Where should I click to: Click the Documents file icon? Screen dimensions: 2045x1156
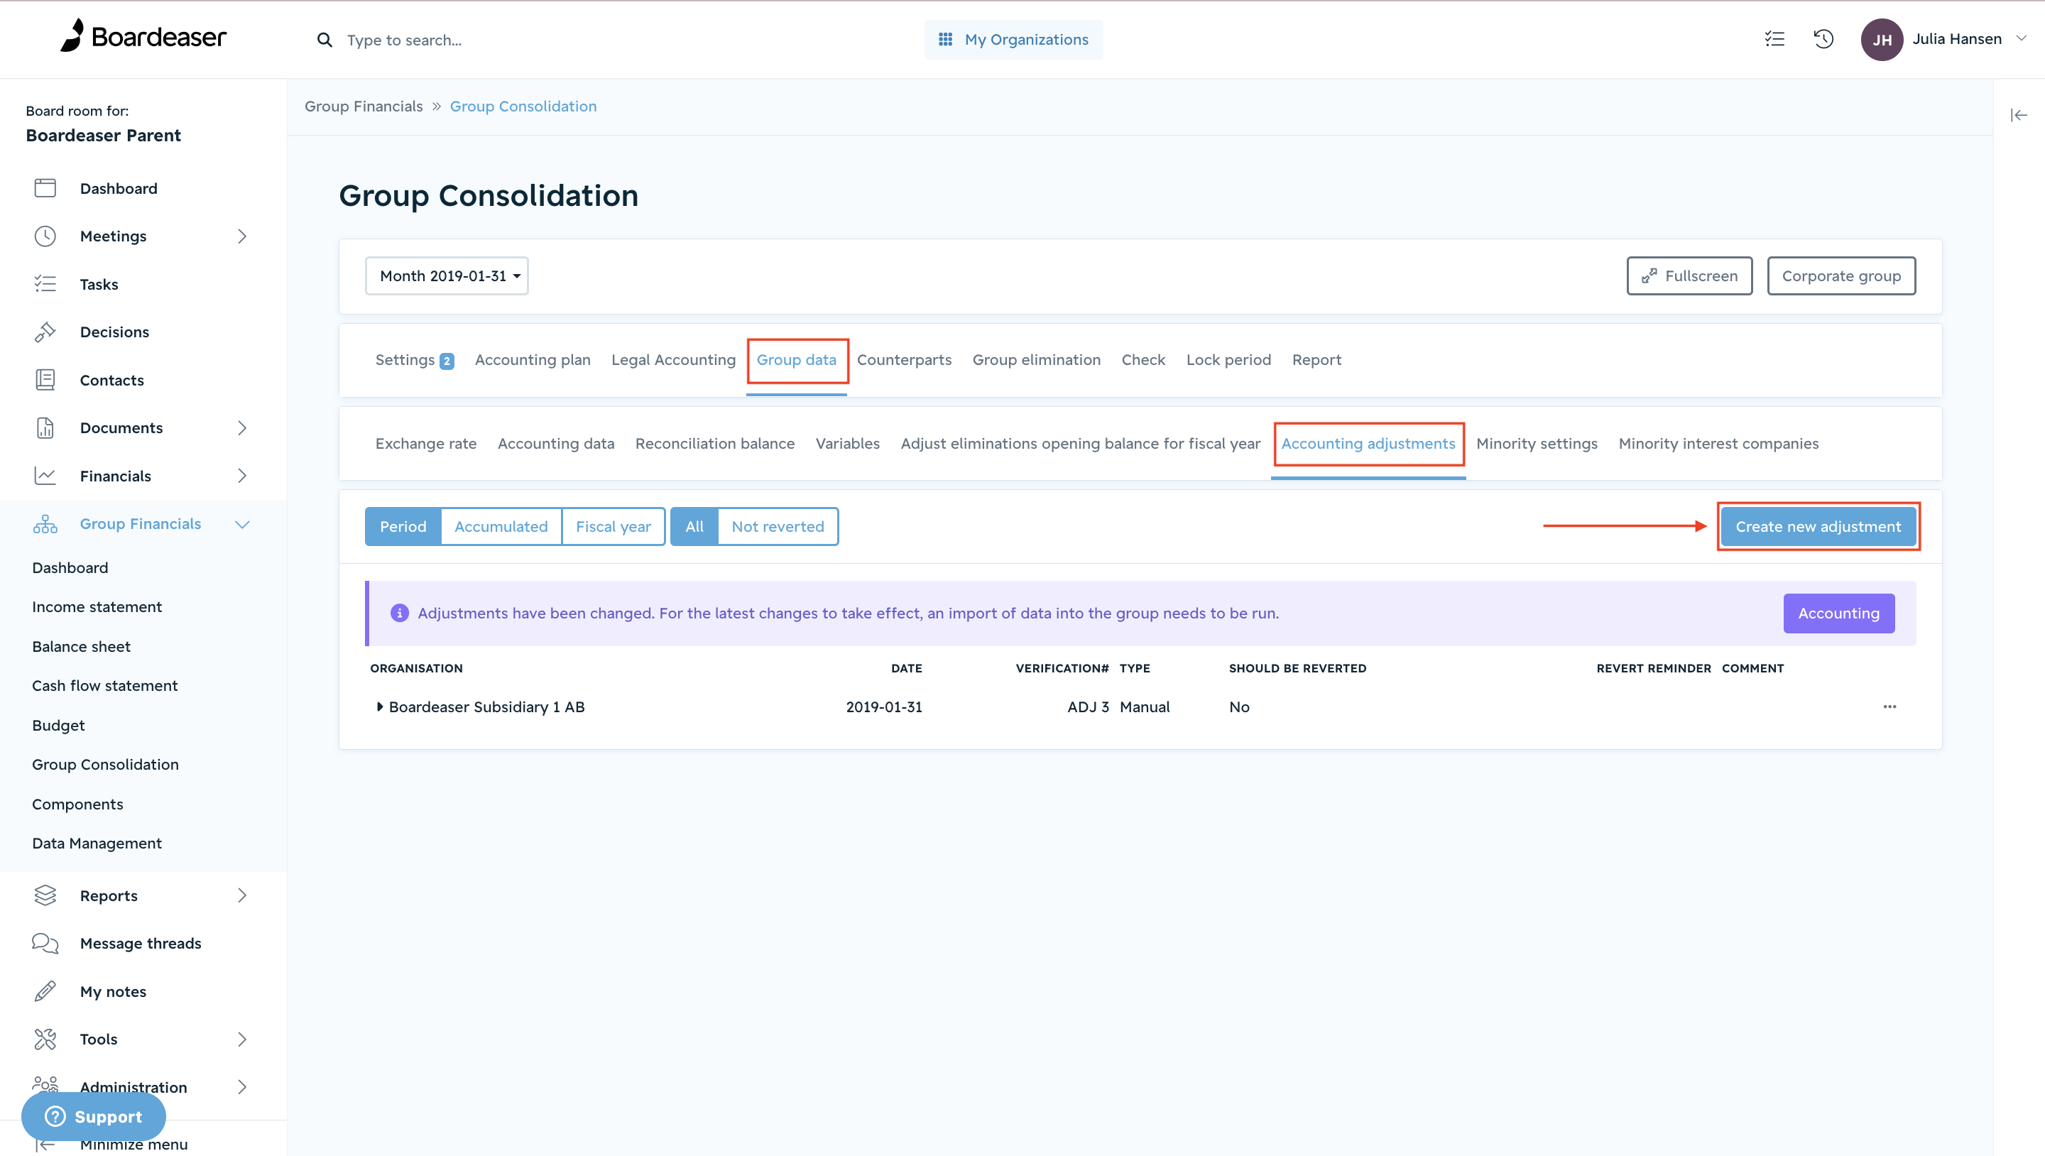coord(45,428)
